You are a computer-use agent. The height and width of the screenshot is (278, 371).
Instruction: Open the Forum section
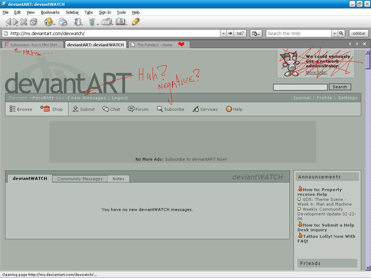138,109
